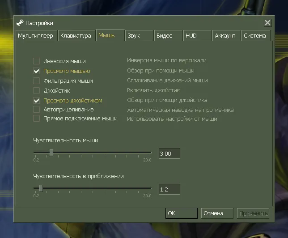
Task: Enable the Автоприцеливание checkbox
Action: click(36, 109)
